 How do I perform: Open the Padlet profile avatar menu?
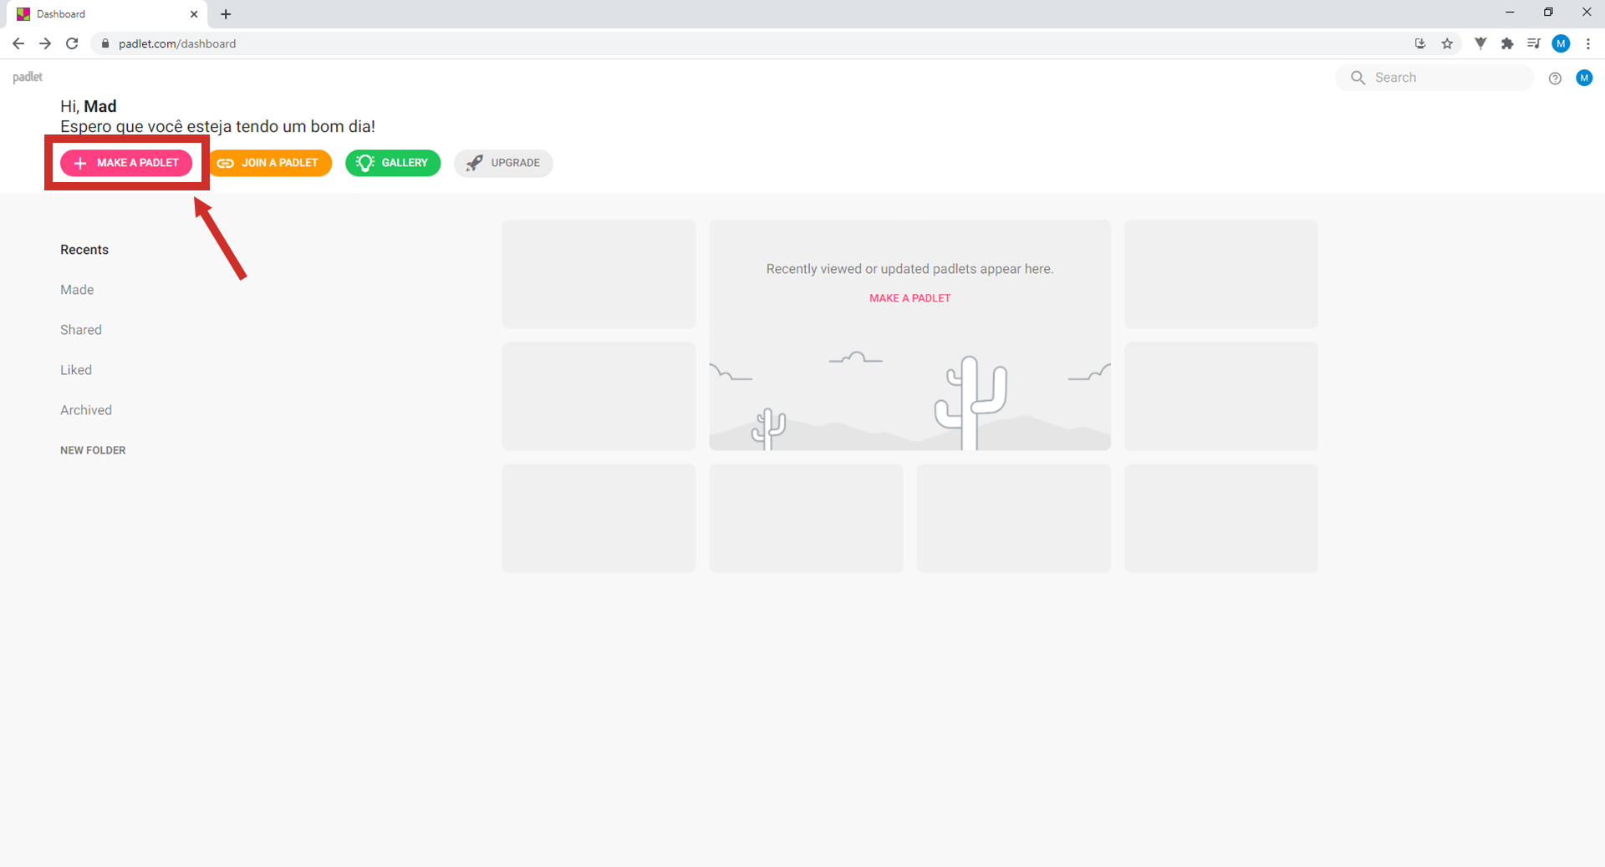(x=1584, y=78)
